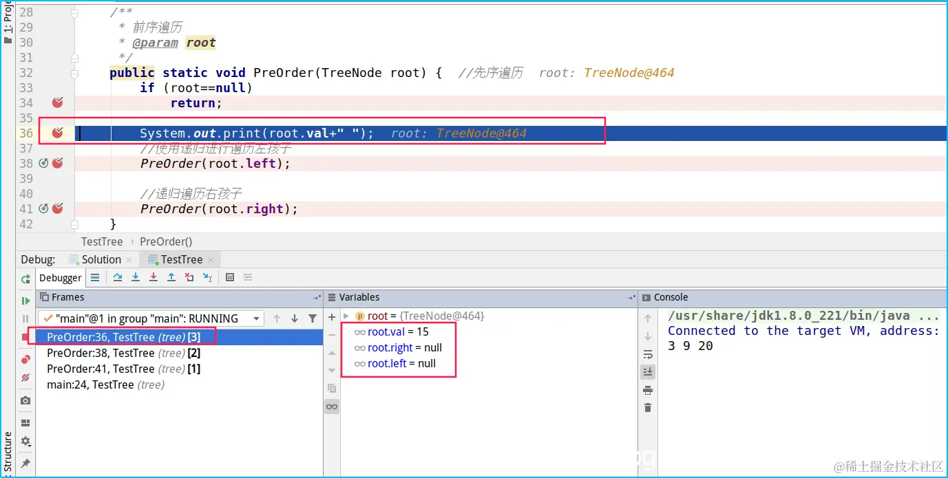
Task: Click recursive call marker on line 38
Action: 43,163
